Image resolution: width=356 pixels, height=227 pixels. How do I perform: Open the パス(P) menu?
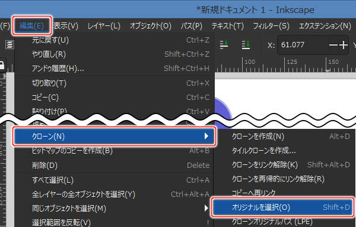pyautogui.click(x=192, y=26)
